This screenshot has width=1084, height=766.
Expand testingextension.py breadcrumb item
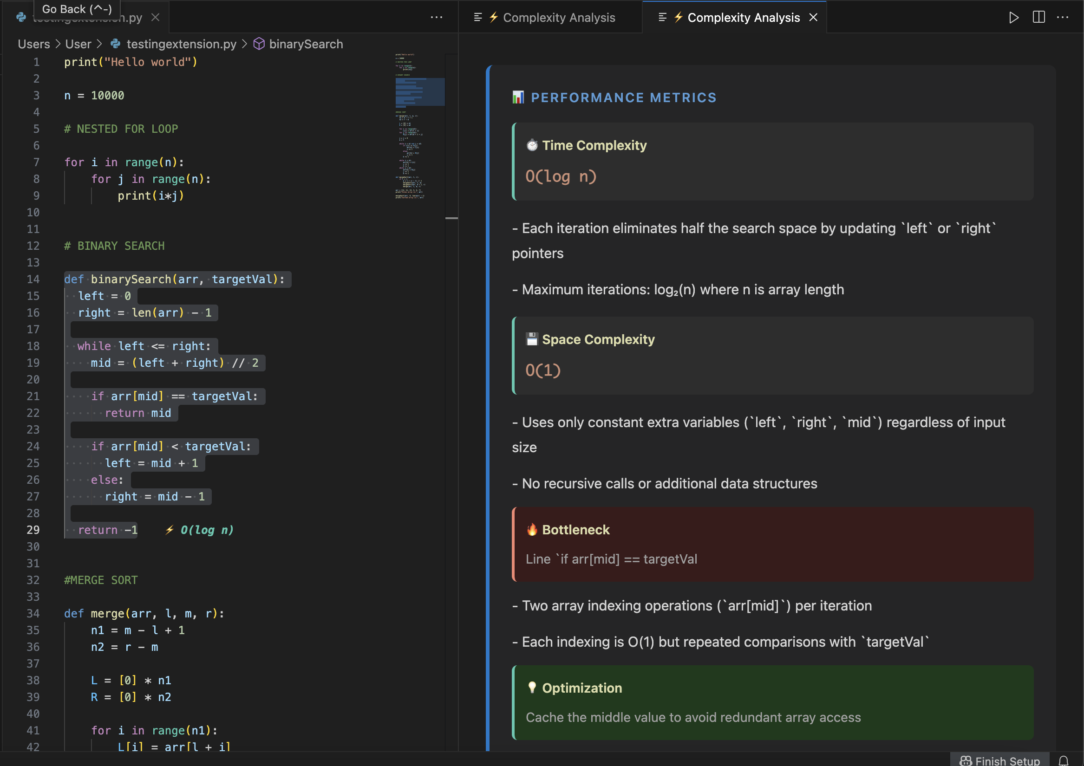181,44
